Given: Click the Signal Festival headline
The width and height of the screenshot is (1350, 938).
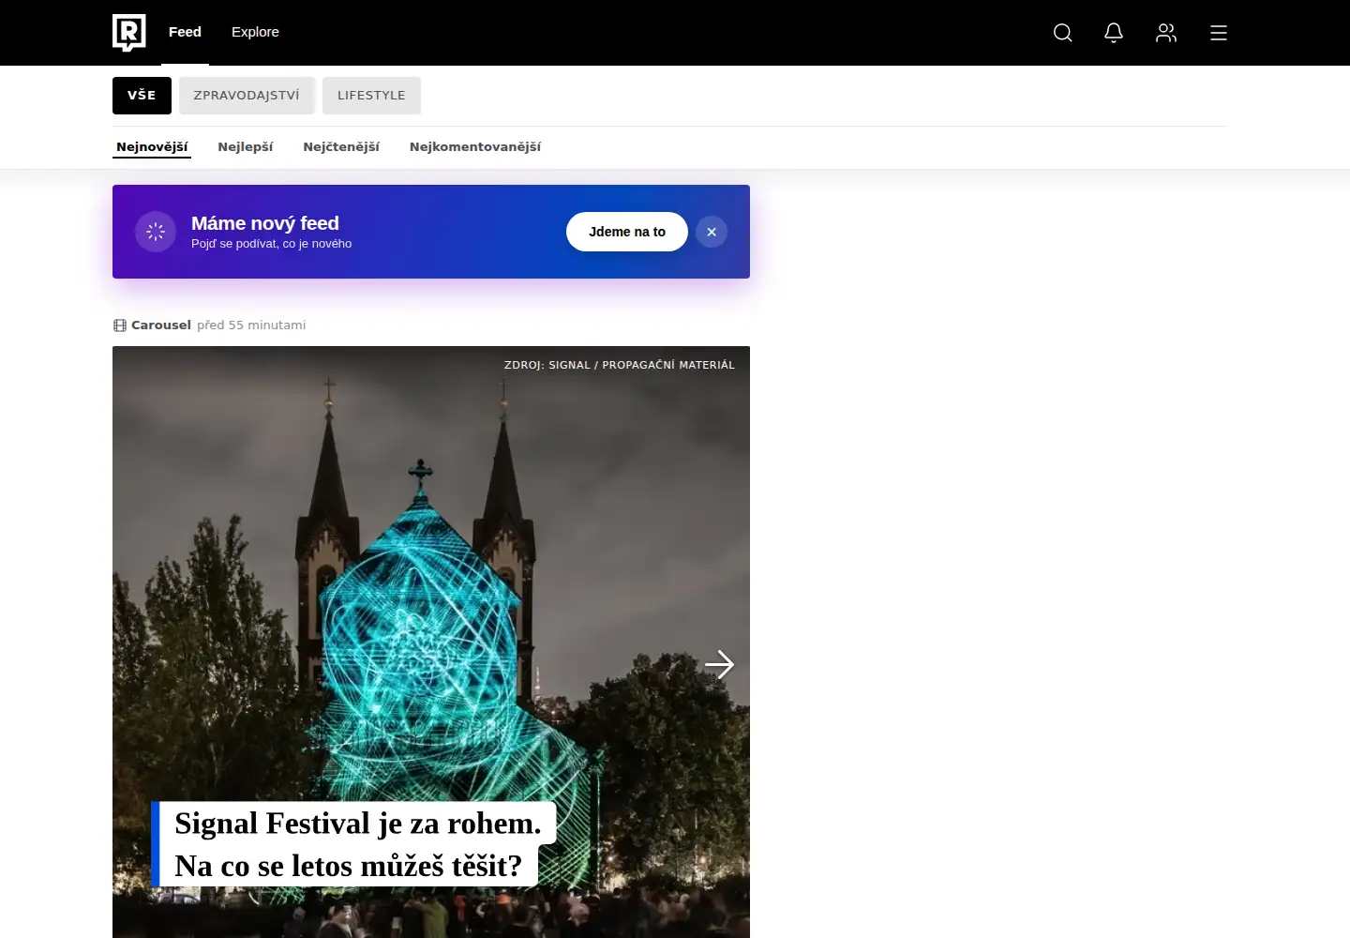Looking at the screenshot, I should (x=353, y=844).
